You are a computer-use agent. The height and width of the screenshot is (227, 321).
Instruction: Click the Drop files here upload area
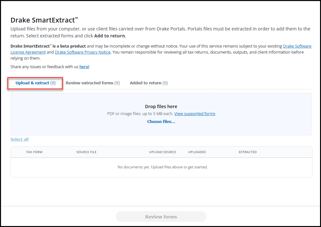(x=161, y=114)
